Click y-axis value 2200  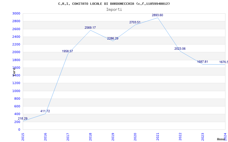click(x=17, y=44)
